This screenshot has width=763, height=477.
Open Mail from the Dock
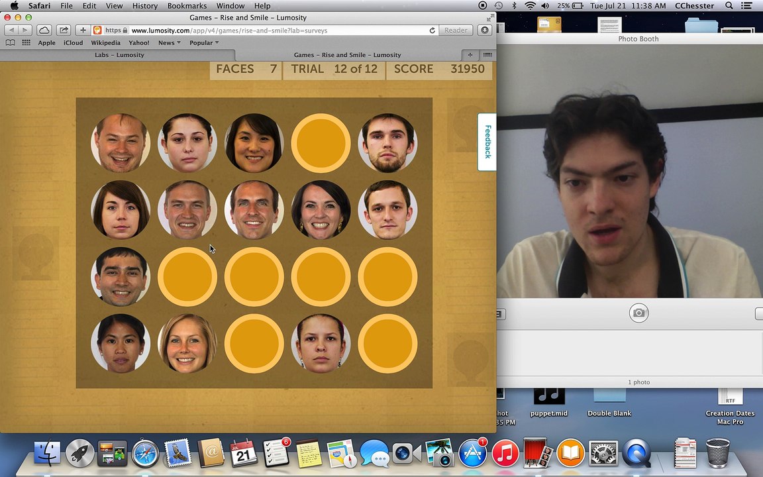[178, 453]
